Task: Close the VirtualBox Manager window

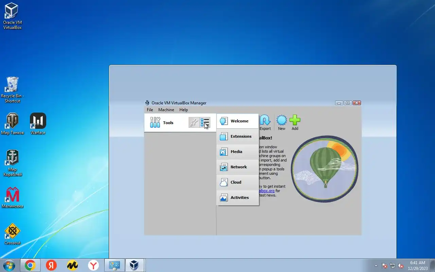Action: pos(357,103)
